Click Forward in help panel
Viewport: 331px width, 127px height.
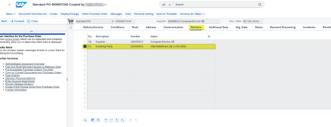pyautogui.click(x=17, y=21)
